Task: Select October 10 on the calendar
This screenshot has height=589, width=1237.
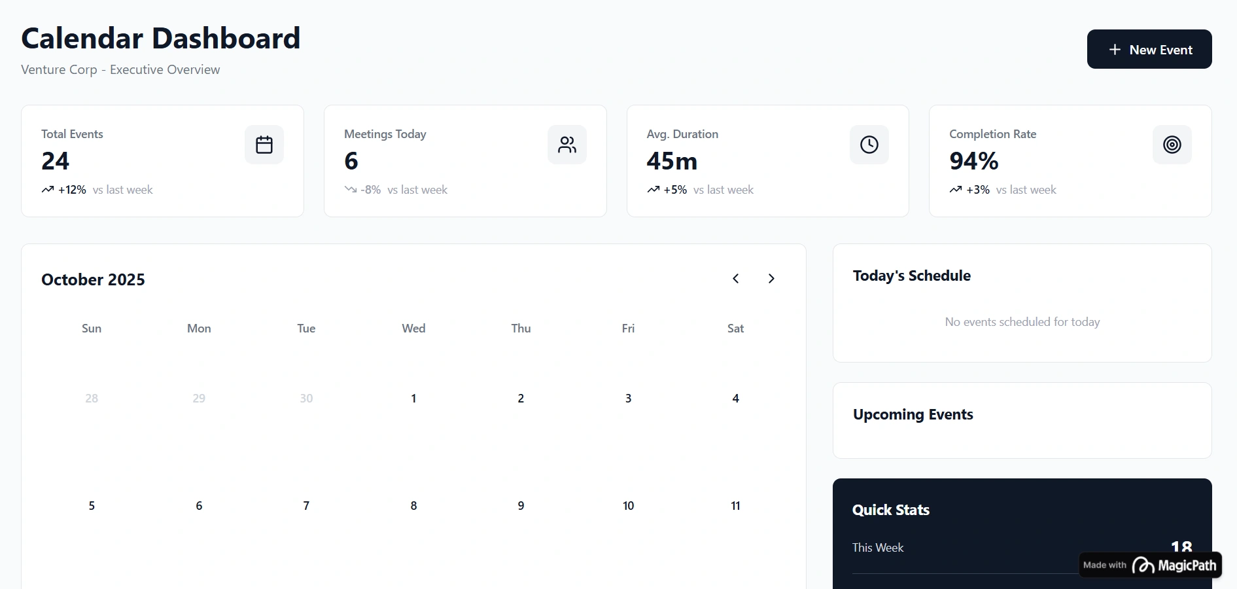Action: tap(627, 505)
